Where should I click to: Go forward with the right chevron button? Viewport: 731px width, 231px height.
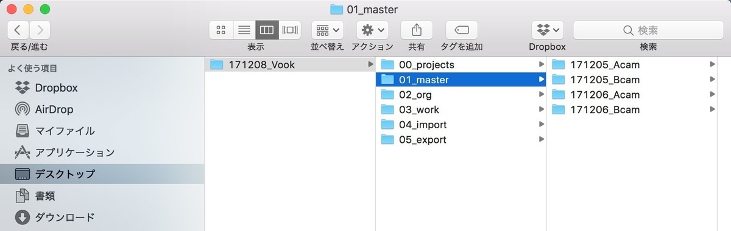pyautogui.click(x=40, y=30)
